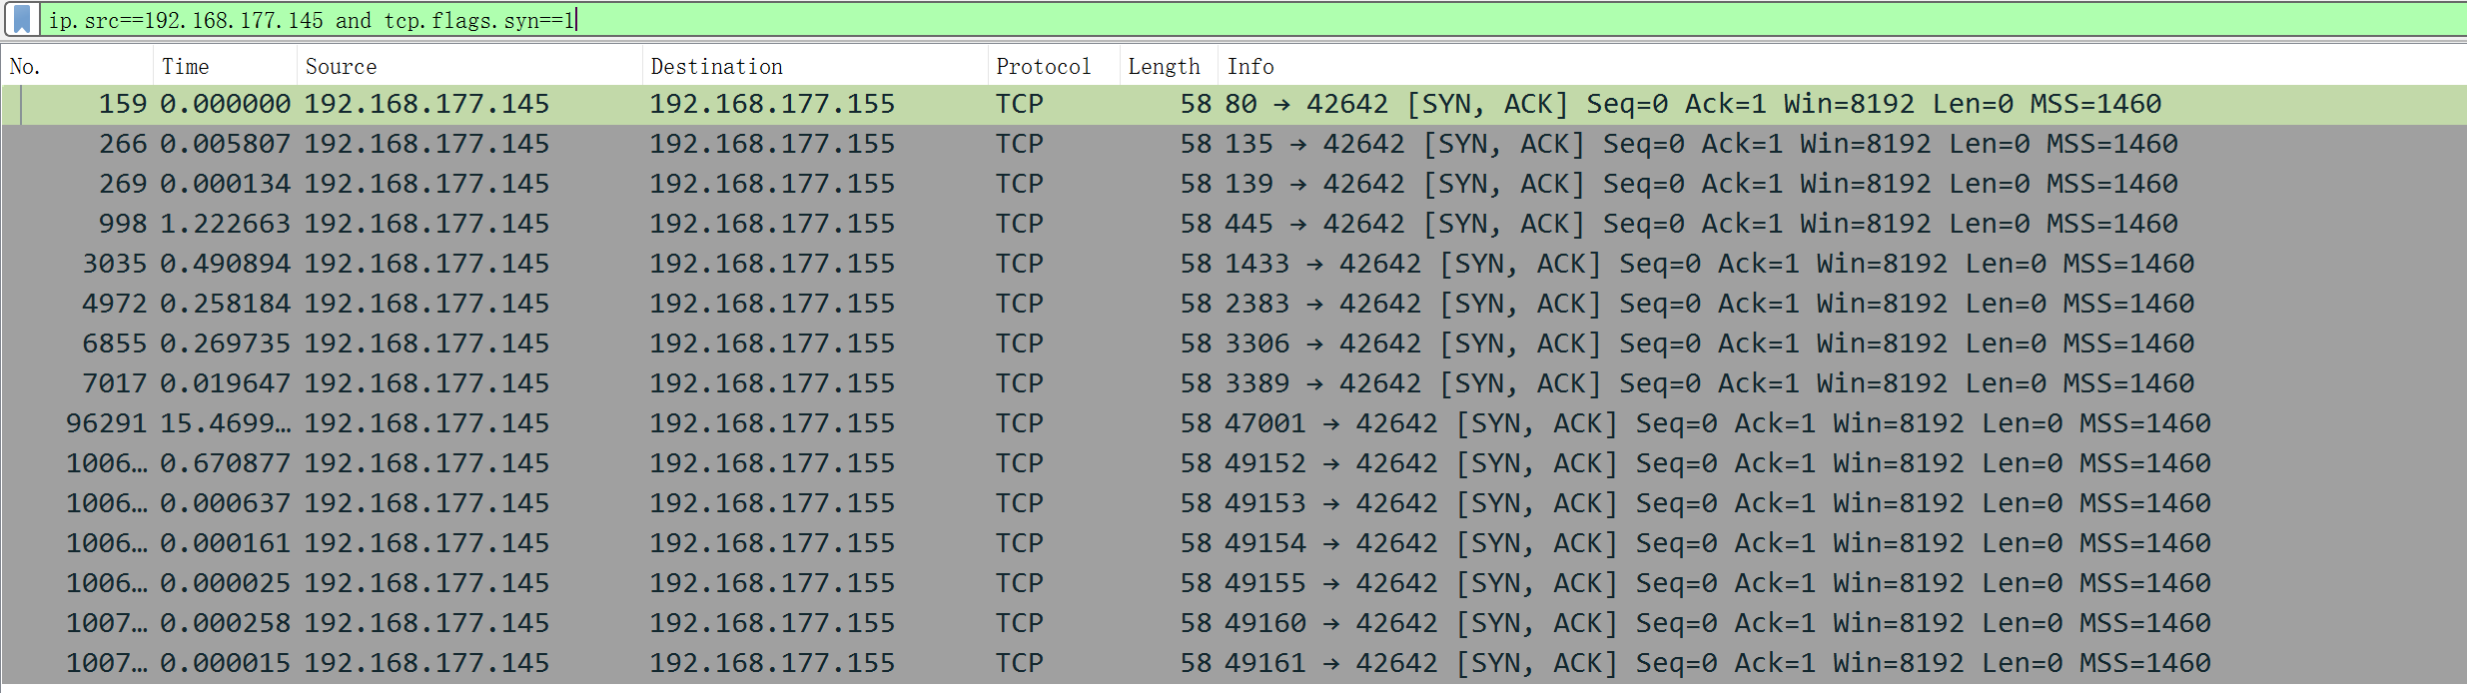Click Info cell for port 135 SYN, ACK
The width and height of the screenshot is (2467, 693).
tap(1701, 144)
